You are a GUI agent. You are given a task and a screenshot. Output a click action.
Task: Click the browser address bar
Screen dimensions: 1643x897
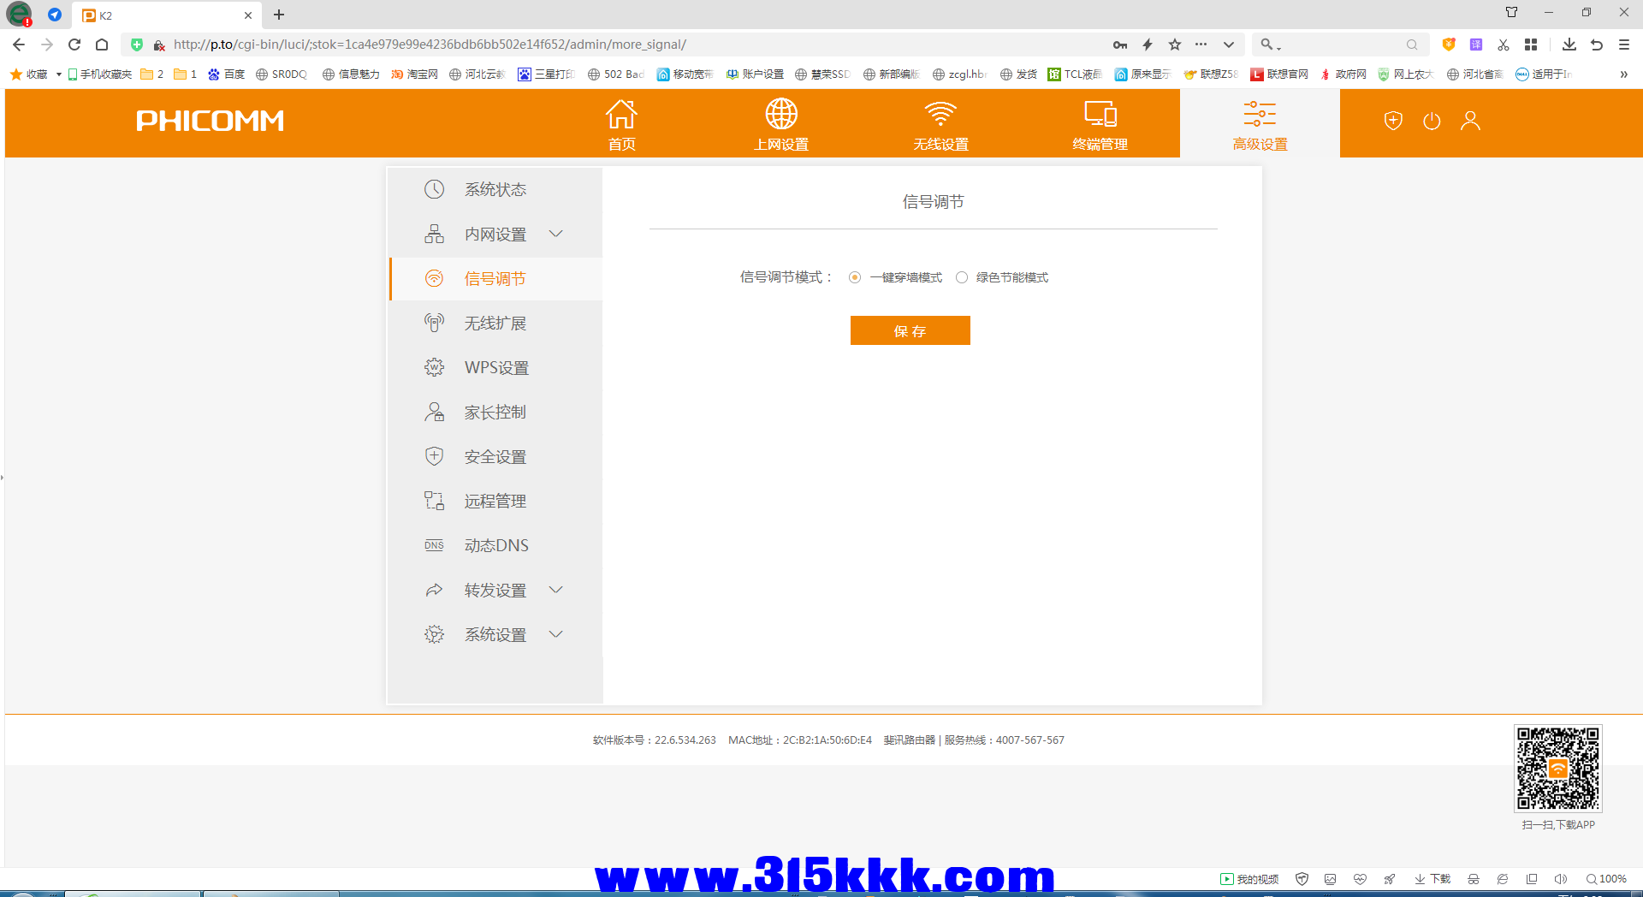633,45
